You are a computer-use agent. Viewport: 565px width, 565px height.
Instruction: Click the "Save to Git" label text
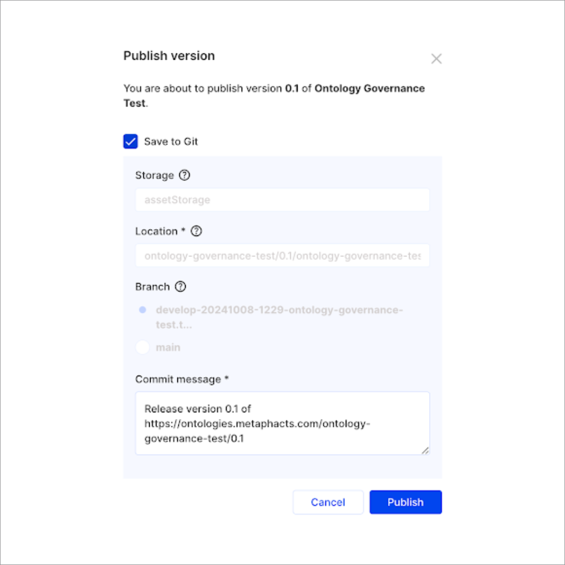coord(171,141)
